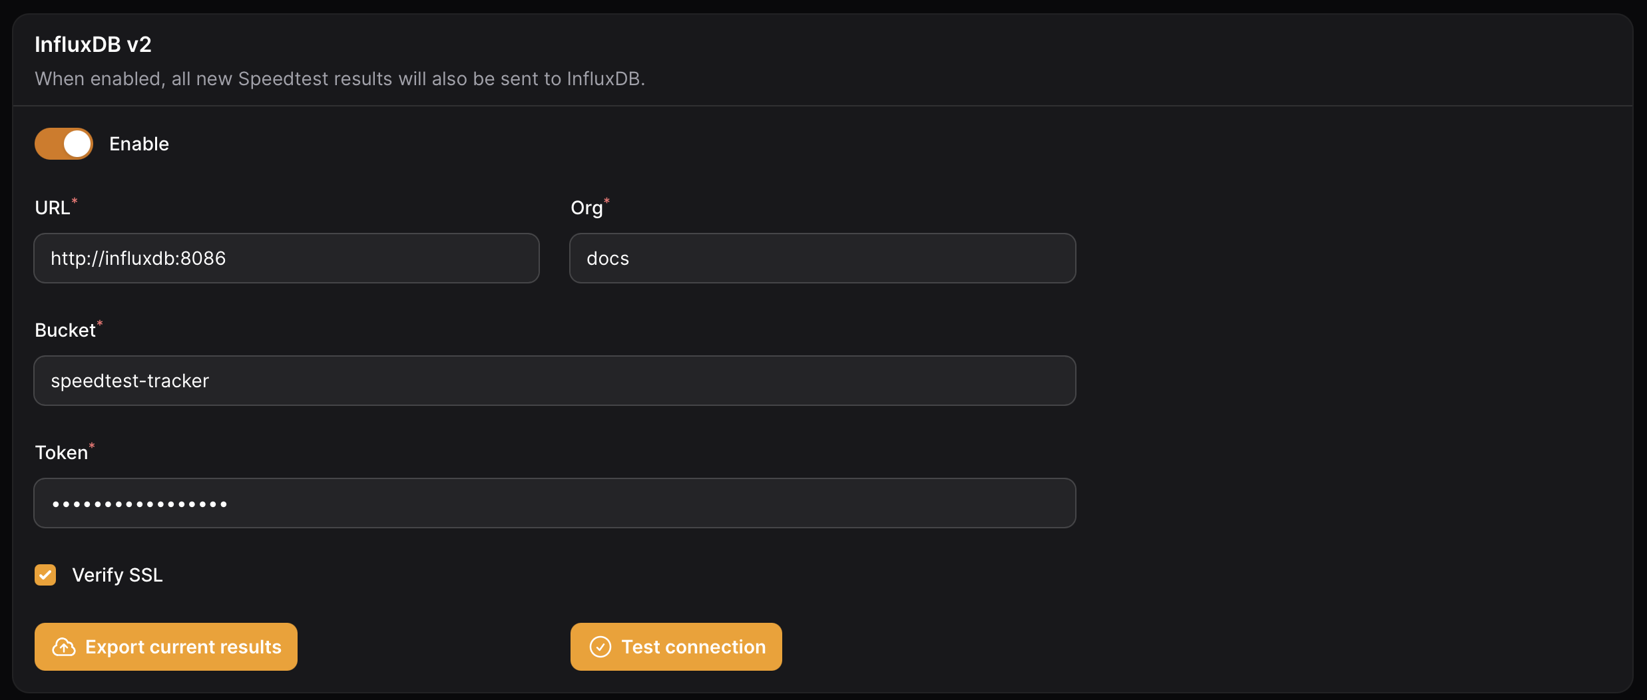Screen dimensions: 1647x700
Task: Click the Org field label
Action: [586, 208]
